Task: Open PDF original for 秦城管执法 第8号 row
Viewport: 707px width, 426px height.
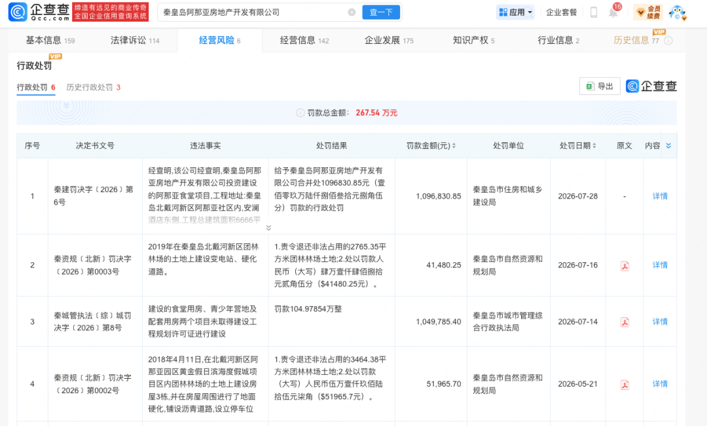Action: 625,322
